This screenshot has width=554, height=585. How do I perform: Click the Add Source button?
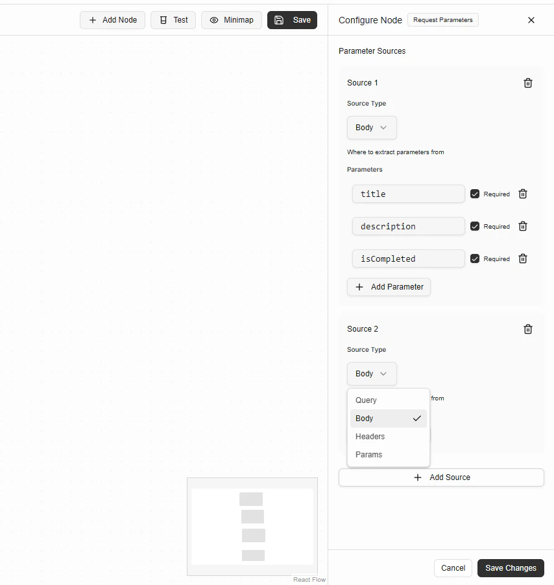click(x=441, y=477)
